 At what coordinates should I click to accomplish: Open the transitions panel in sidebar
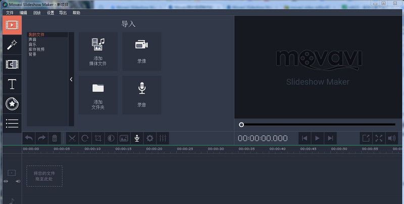point(12,64)
